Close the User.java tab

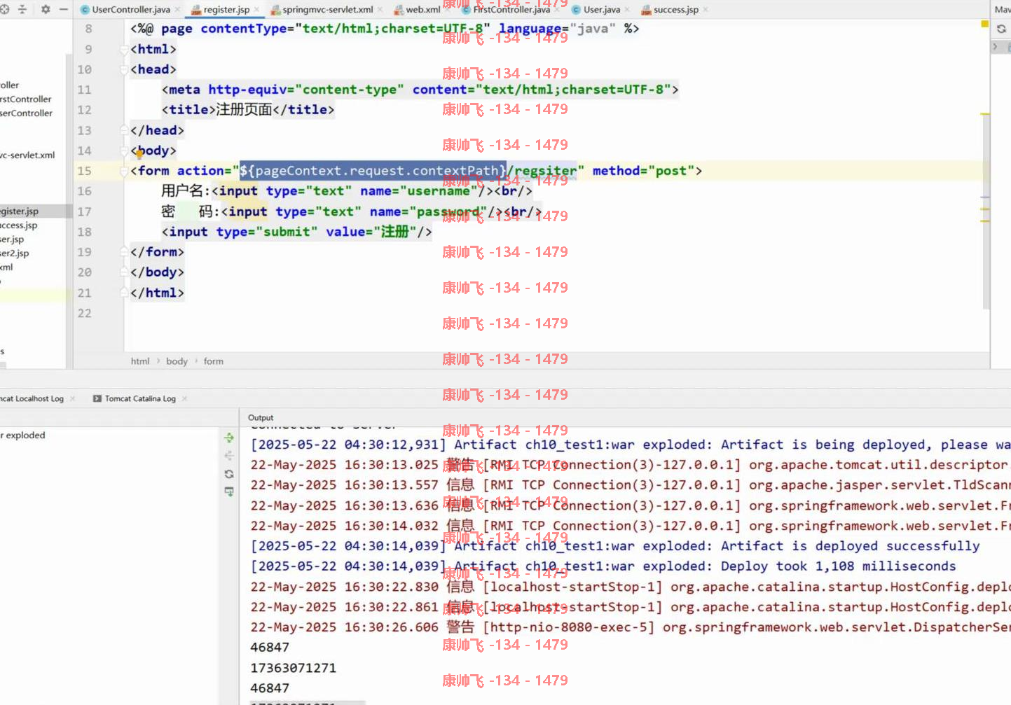(627, 10)
